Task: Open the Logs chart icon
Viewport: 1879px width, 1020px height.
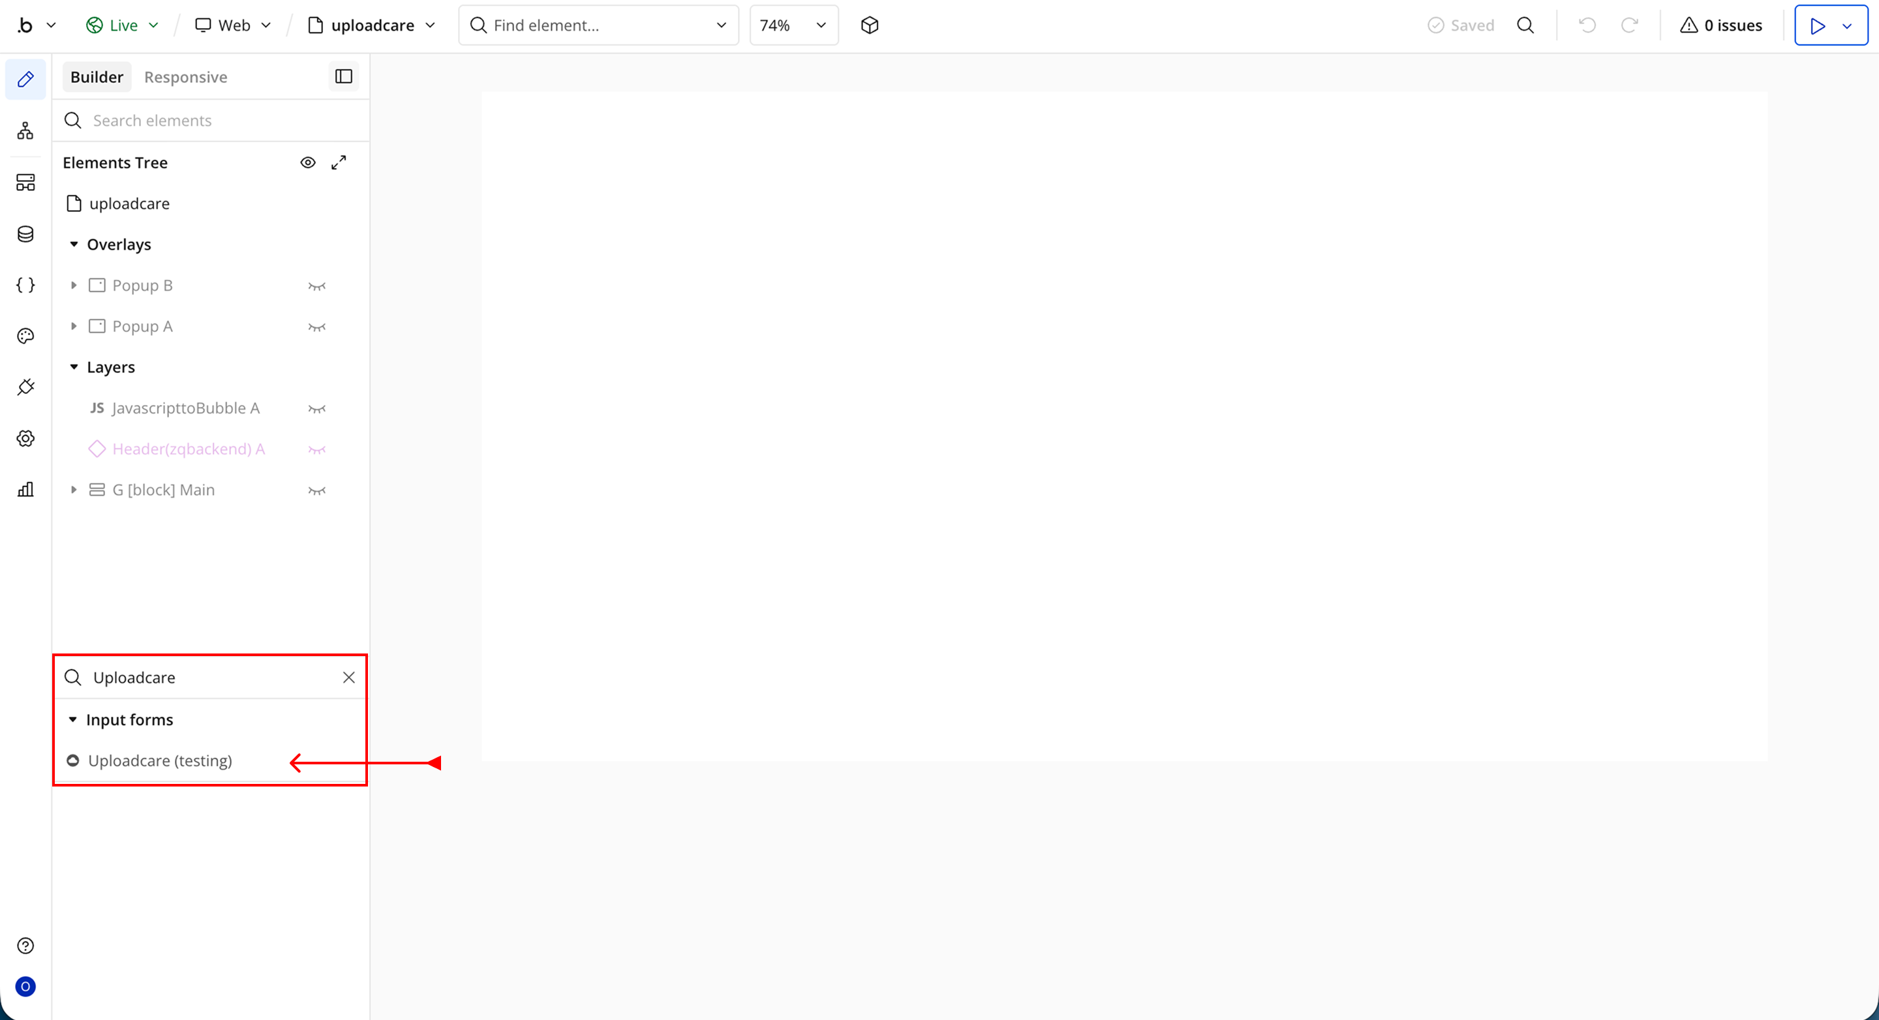Action: click(25, 489)
